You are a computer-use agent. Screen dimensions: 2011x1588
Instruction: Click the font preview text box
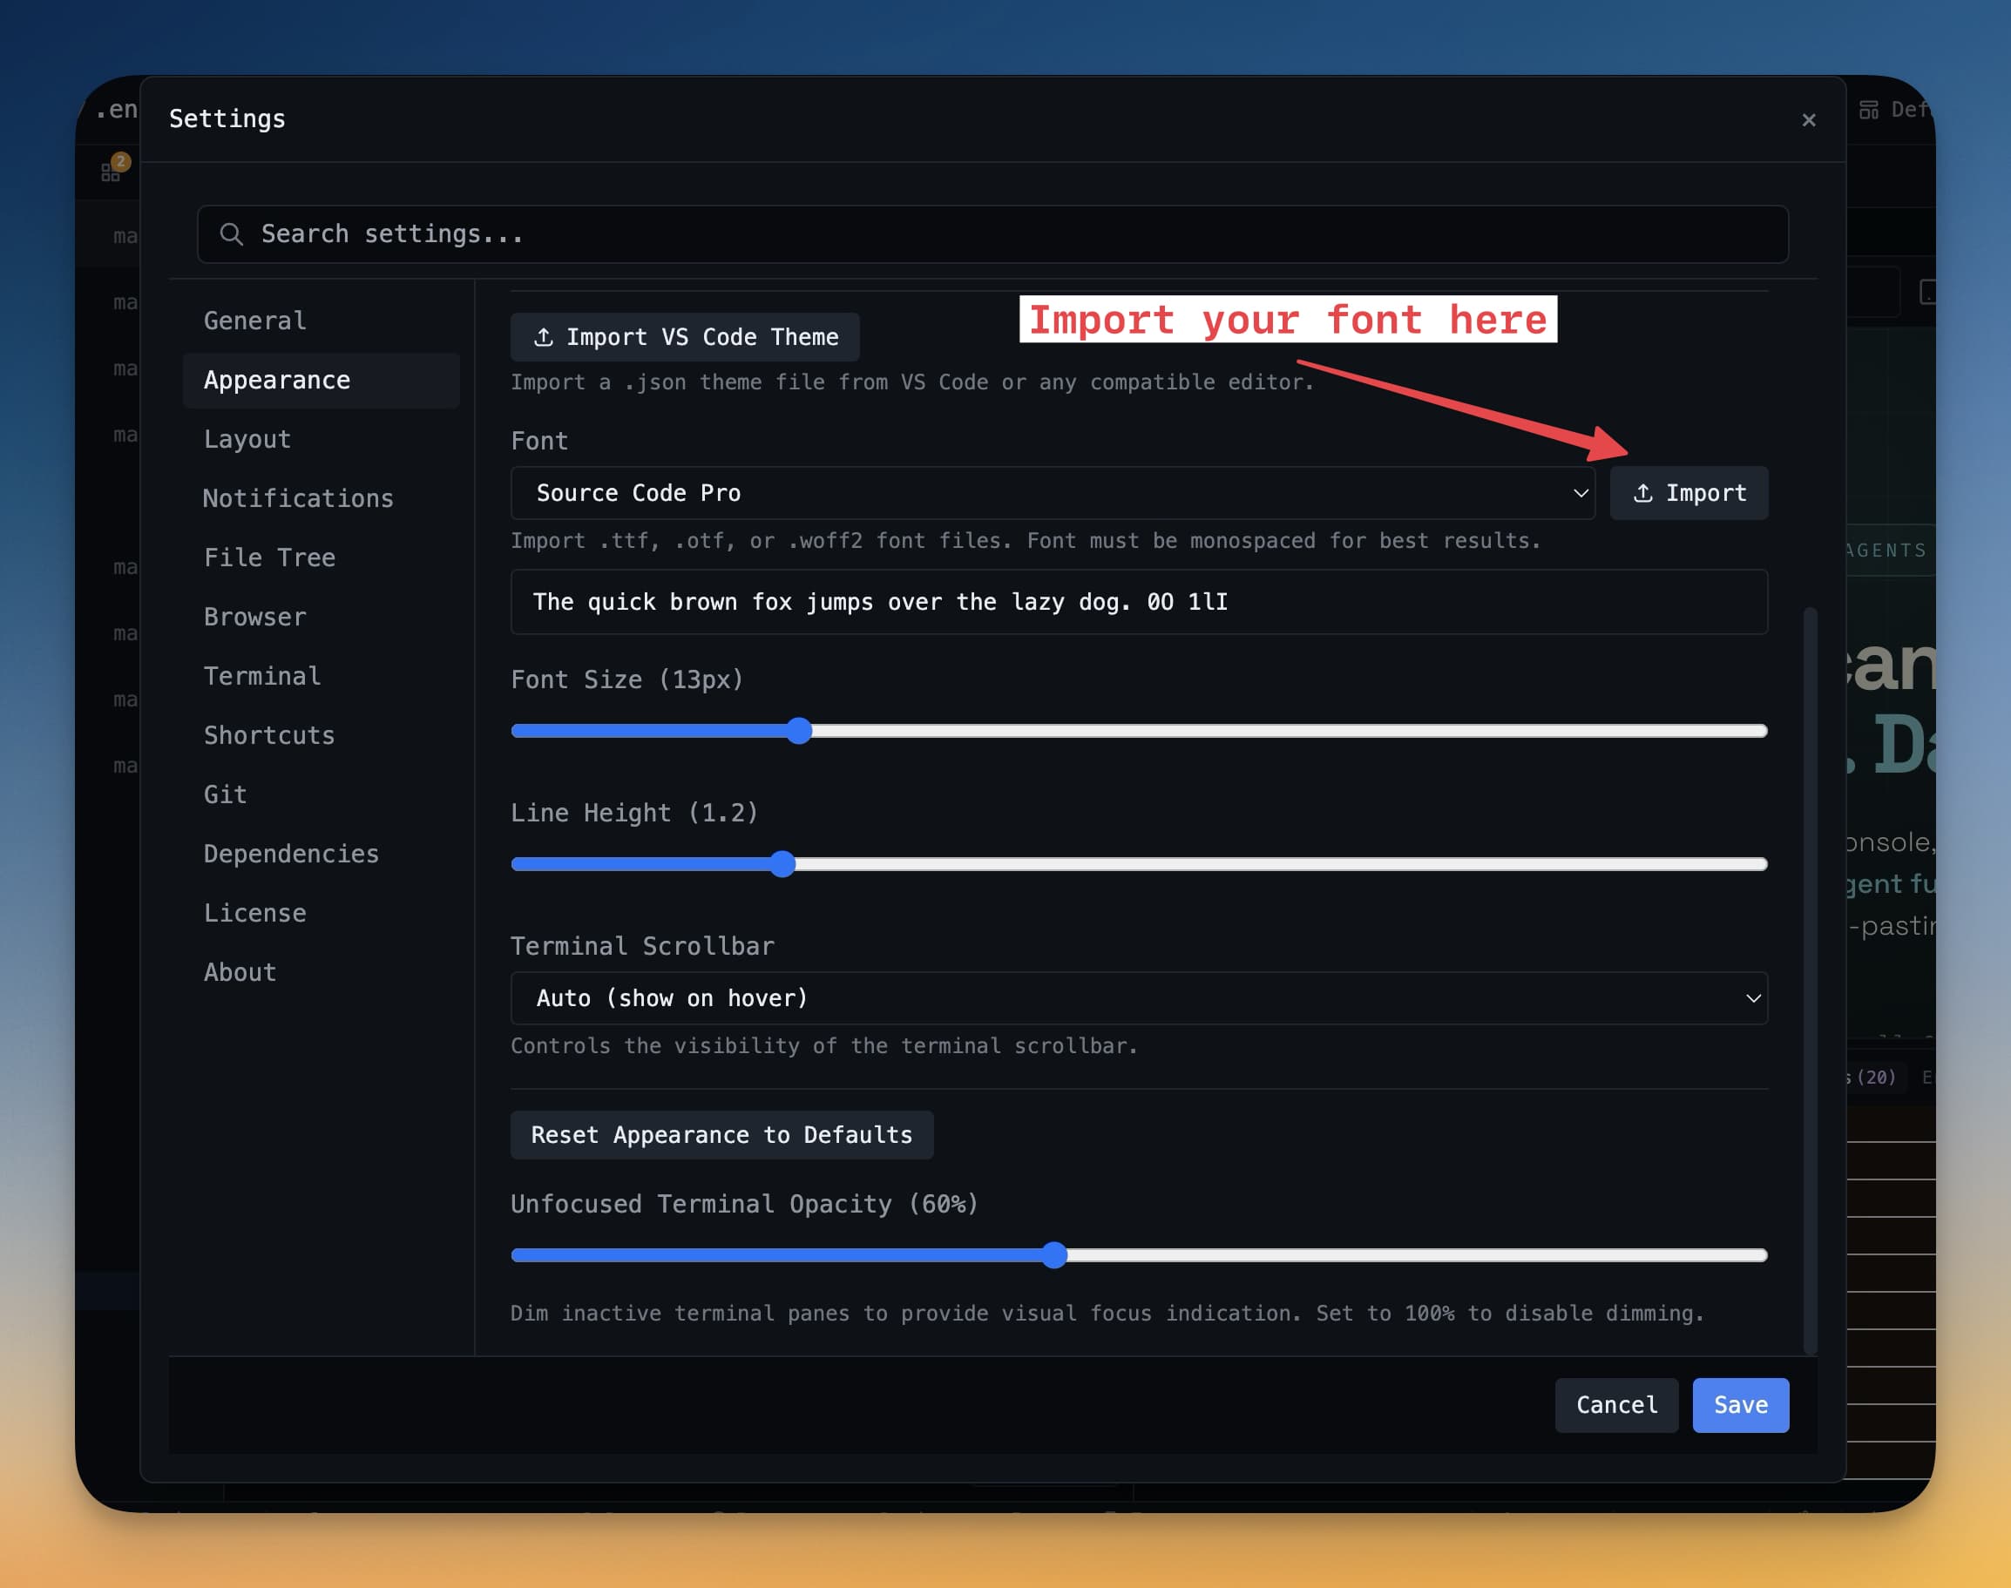pyautogui.click(x=1139, y=602)
